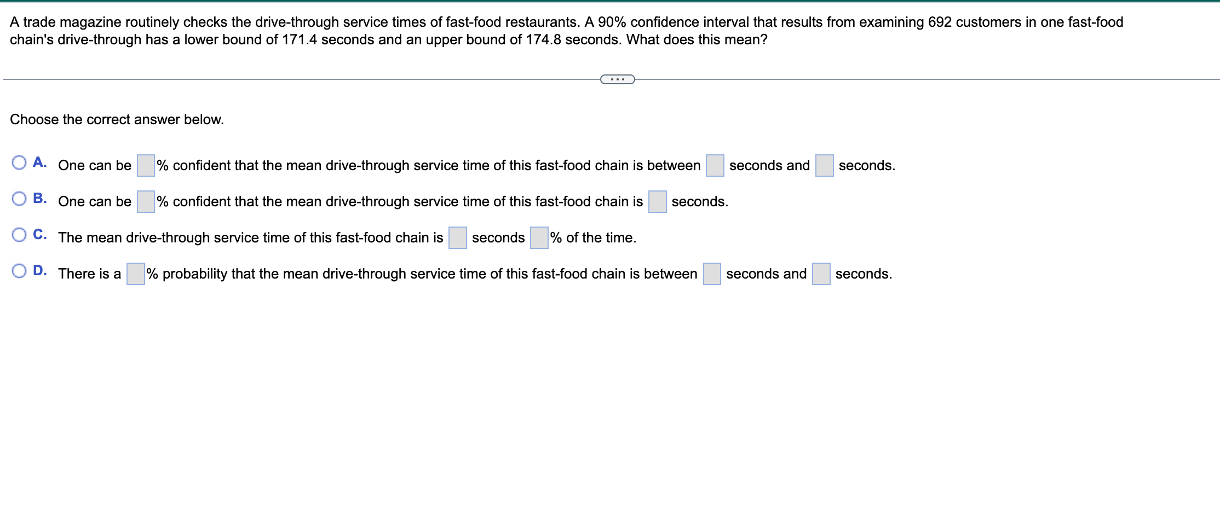Click the percent of time box in option C
Image resolution: width=1220 pixels, height=510 pixels.
coord(540,236)
